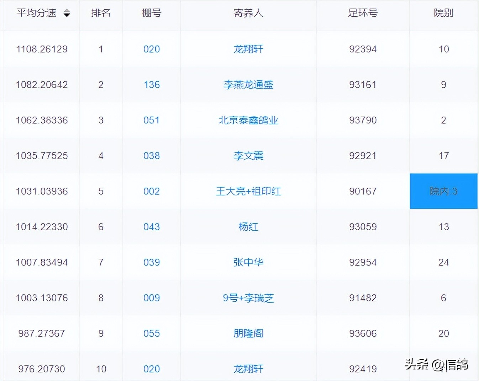Image resolution: width=479 pixels, height=381 pixels.
Task: Click the descending sort arrow on 平均分速
Action: tap(67, 15)
